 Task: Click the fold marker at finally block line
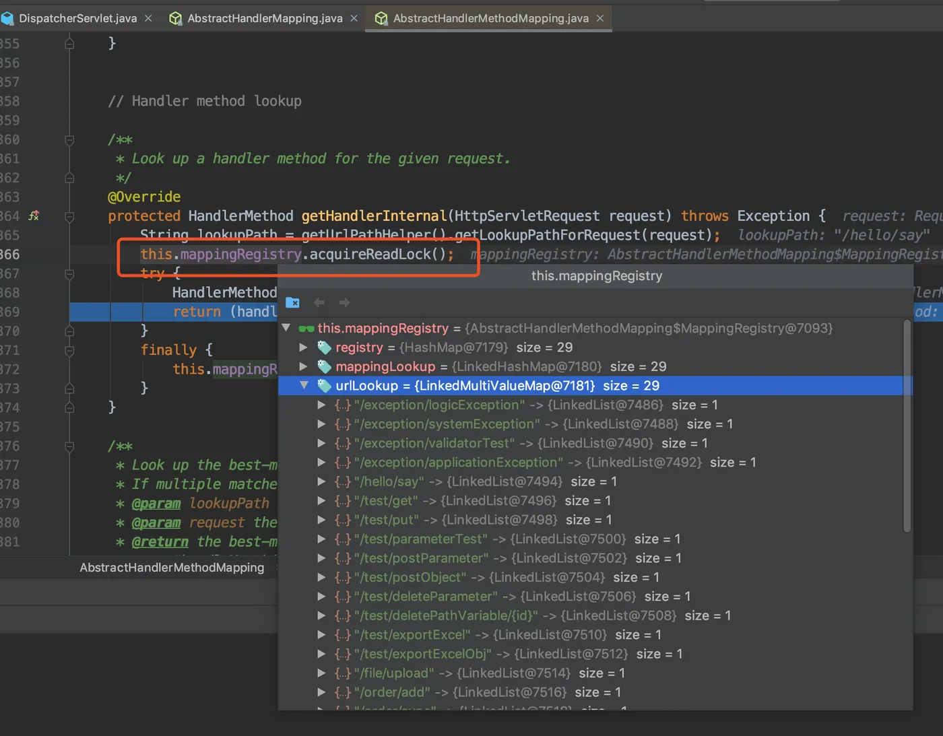[x=69, y=350]
